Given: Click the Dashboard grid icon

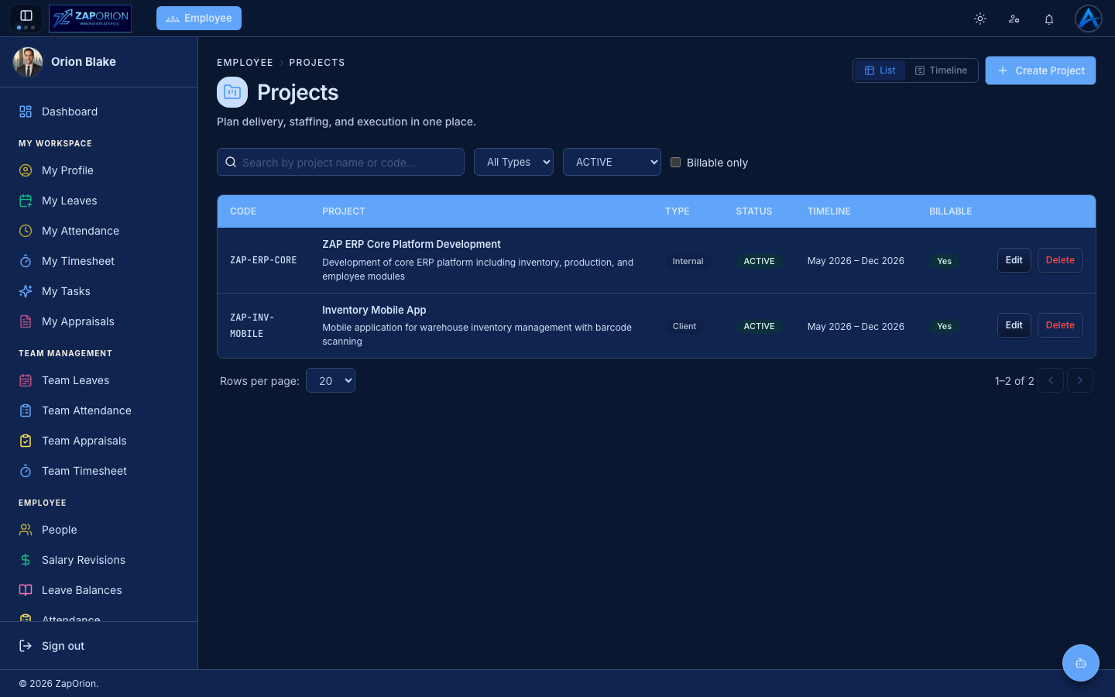Looking at the screenshot, I should point(26,112).
